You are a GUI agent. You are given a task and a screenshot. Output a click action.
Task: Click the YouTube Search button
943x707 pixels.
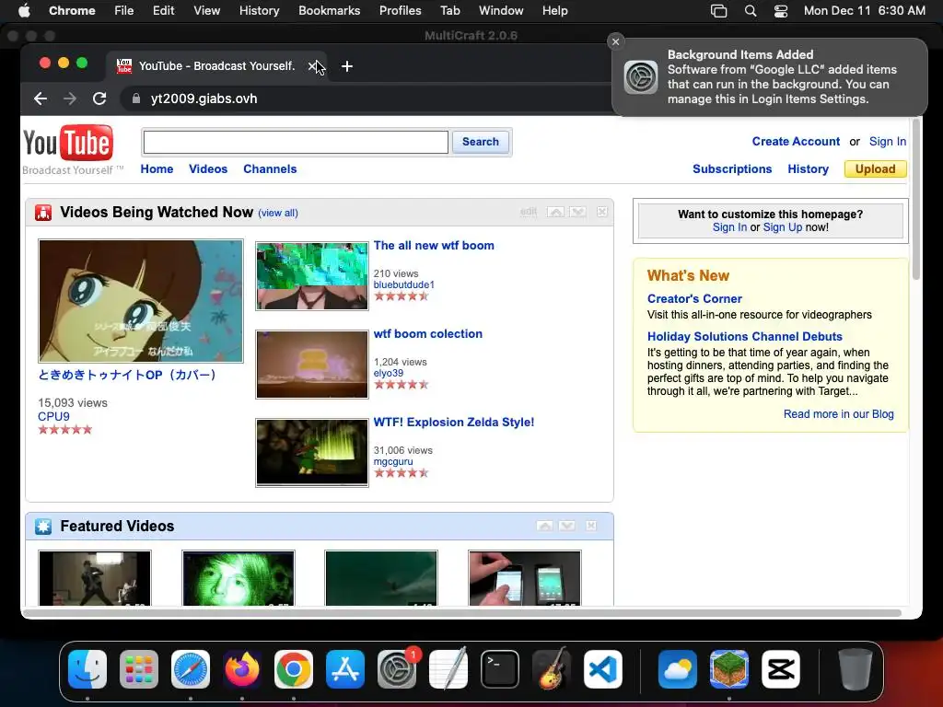[x=480, y=142]
